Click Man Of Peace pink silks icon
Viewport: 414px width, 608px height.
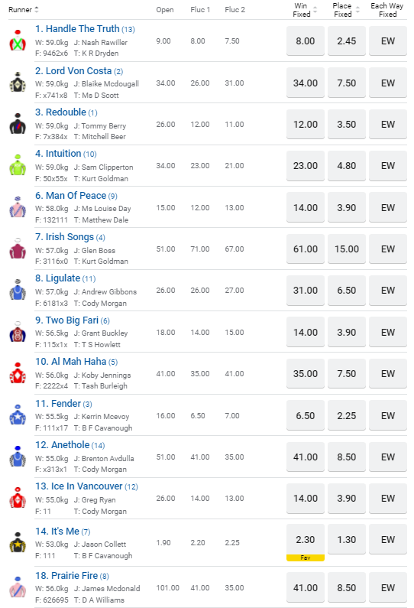point(18,207)
